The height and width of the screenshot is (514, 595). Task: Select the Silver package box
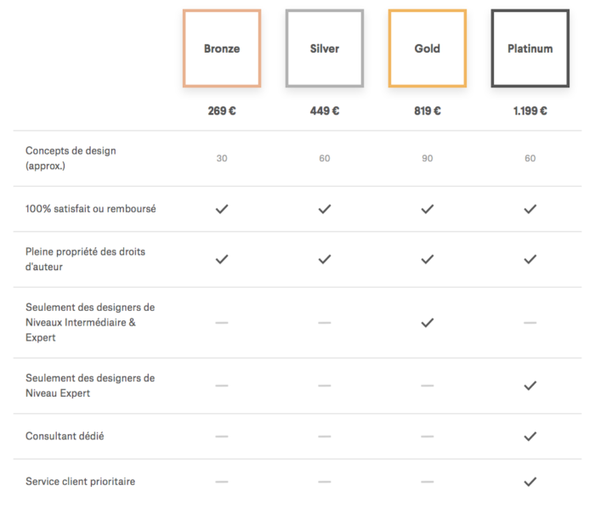pyautogui.click(x=325, y=48)
